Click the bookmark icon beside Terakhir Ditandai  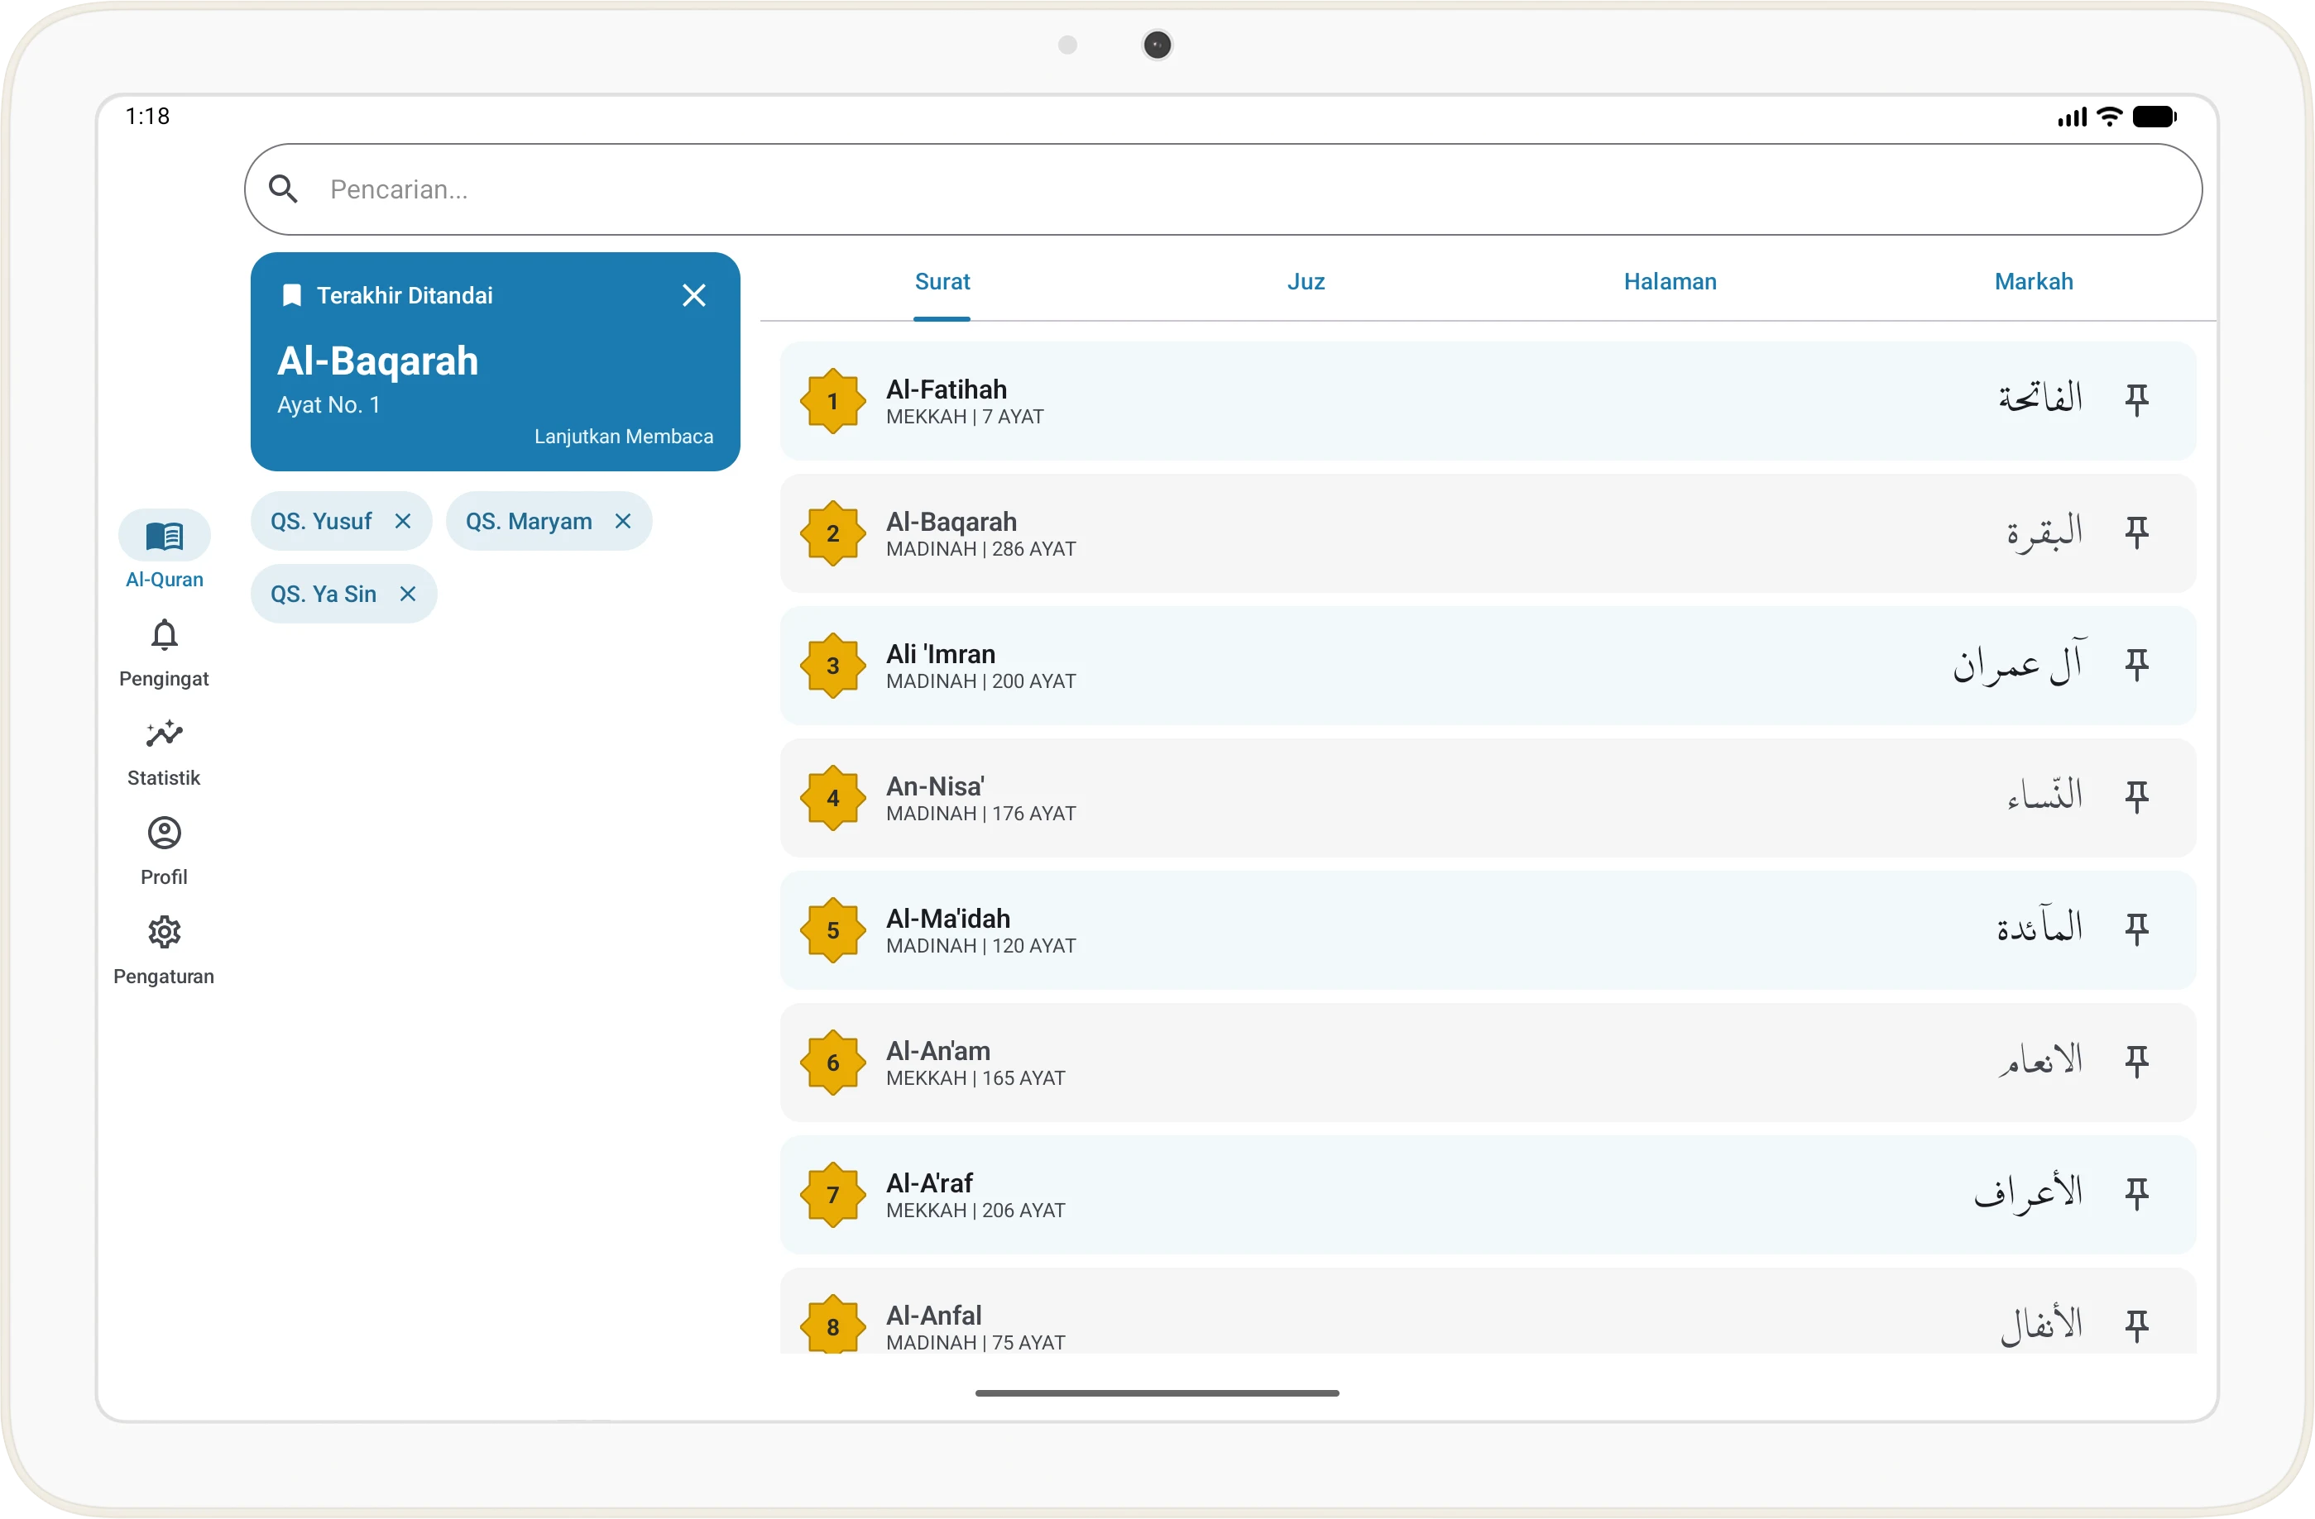pyautogui.click(x=291, y=295)
